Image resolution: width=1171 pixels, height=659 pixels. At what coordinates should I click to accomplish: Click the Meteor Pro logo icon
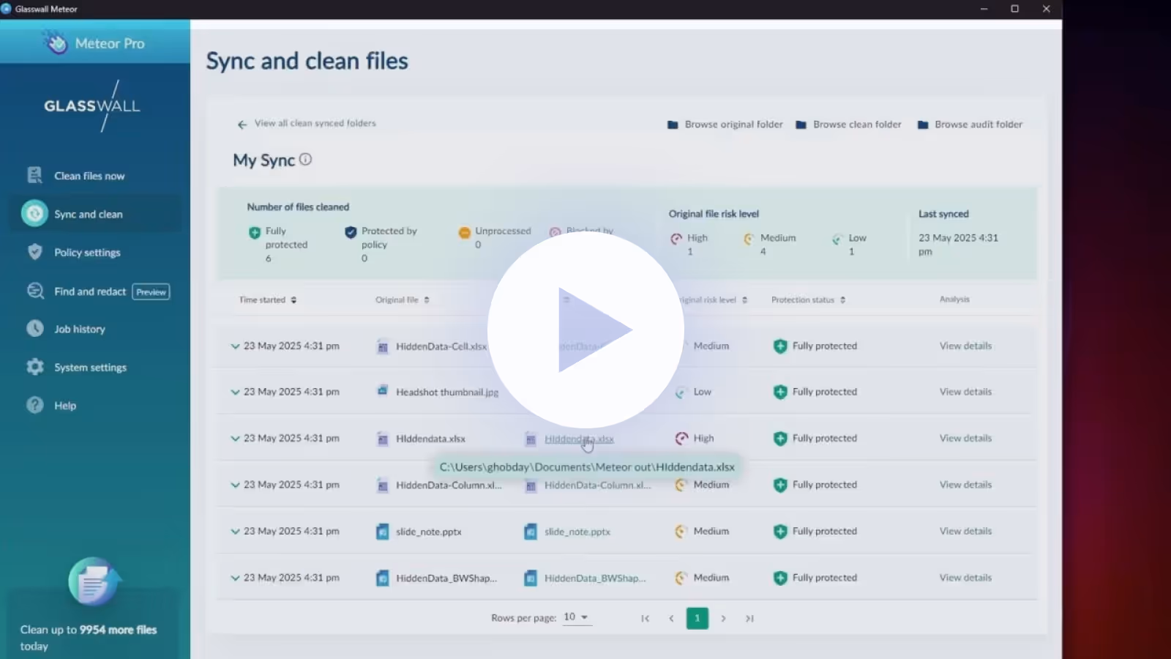tap(56, 42)
